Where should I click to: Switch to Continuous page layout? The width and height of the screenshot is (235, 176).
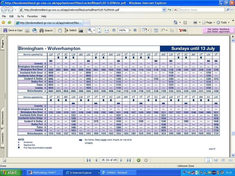click(x=216, y=160)
